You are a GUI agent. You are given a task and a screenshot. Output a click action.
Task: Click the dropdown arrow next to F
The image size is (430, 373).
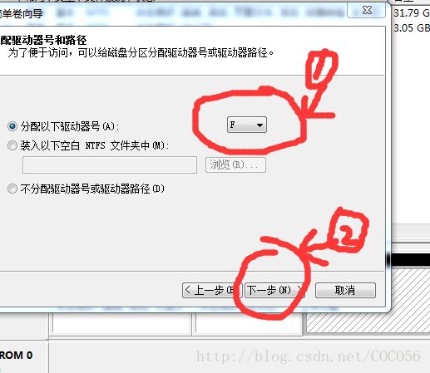[x=259, y=125]
